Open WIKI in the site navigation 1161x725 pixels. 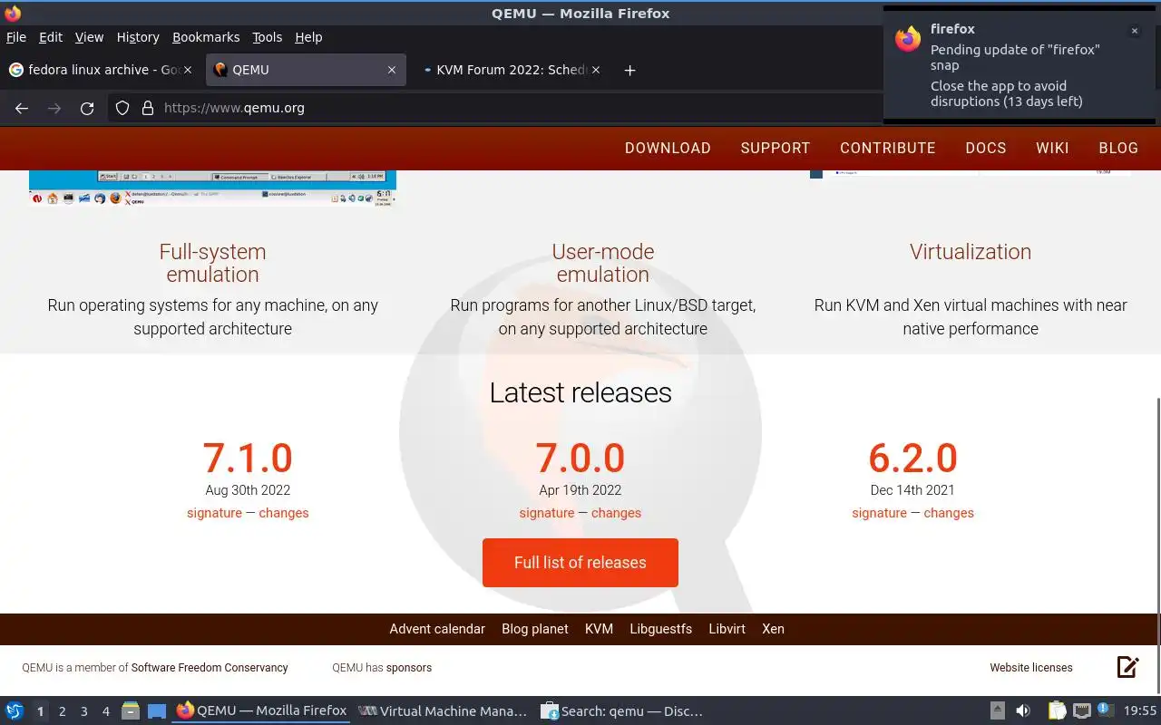pyautogui.click(x=1053, y=148)
